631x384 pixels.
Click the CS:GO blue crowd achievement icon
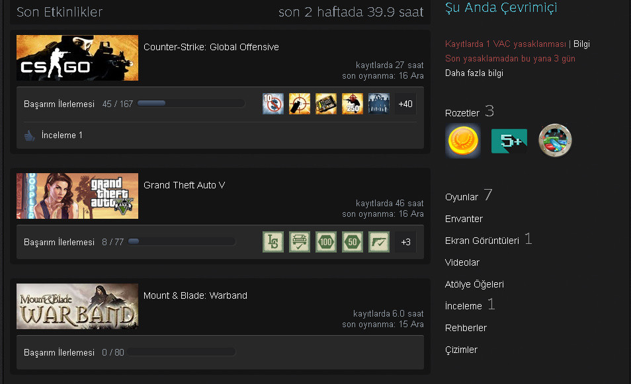[x=379, y=104]
